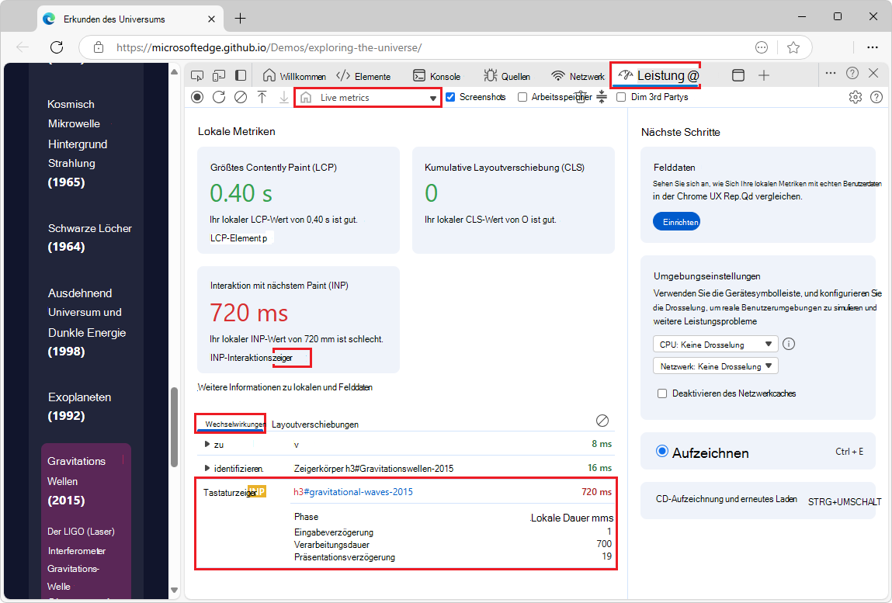Clear the interactions log icon
Image resolution: width=892 pixels, height=603 pixels.
(602, 420)
